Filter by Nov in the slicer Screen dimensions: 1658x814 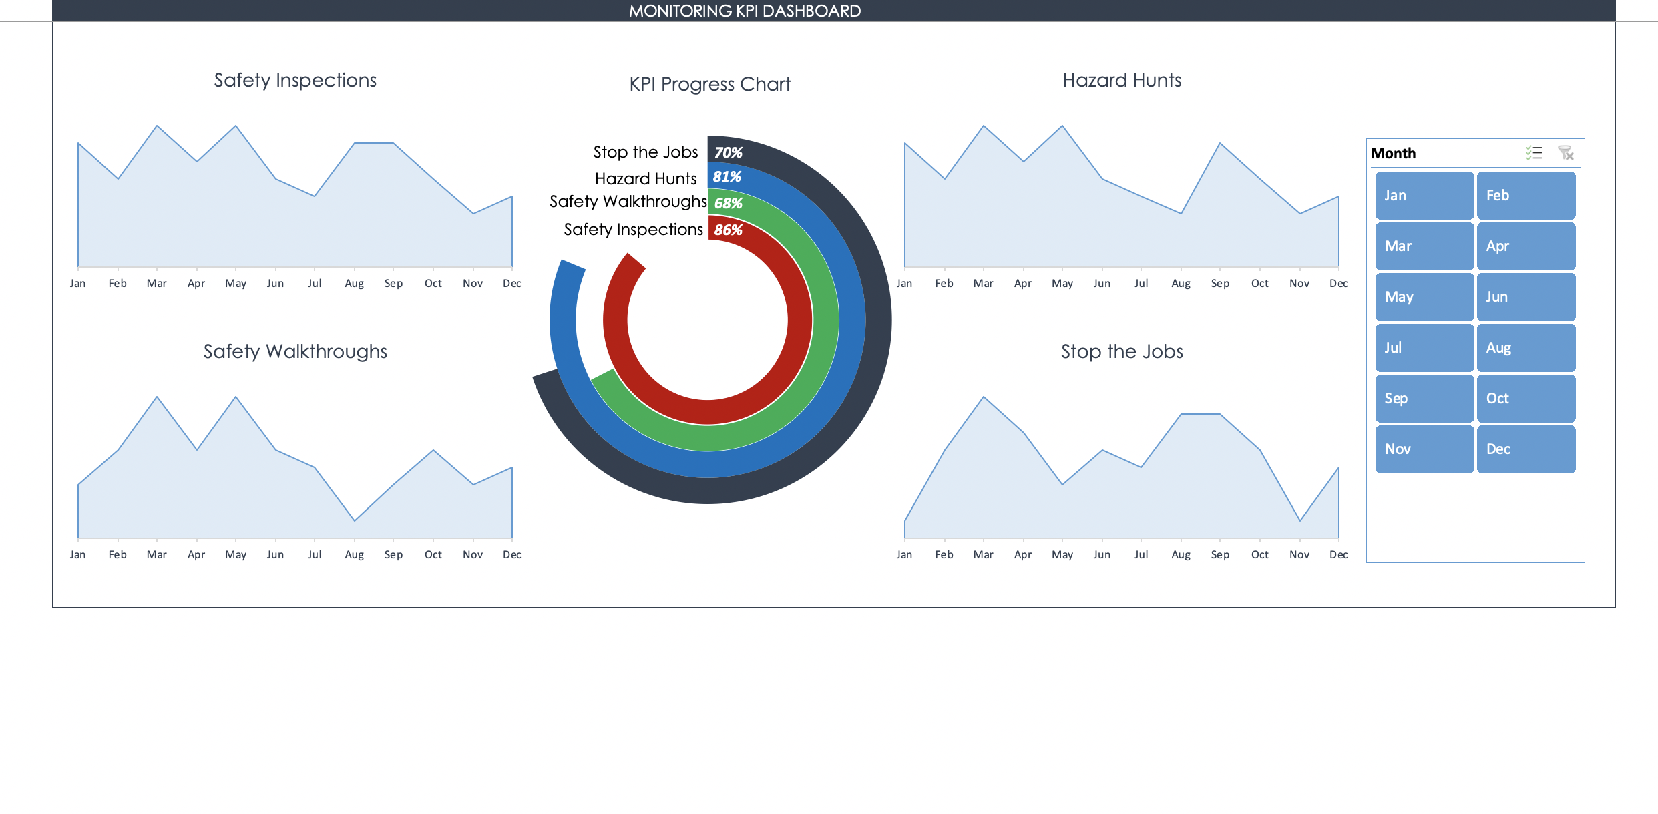pos(1424,449)
